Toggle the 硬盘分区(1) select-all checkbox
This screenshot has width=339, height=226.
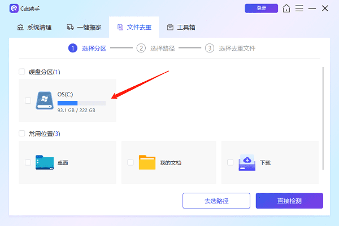click(22, 72)
